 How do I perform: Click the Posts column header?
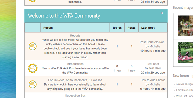tap(131, 28)
